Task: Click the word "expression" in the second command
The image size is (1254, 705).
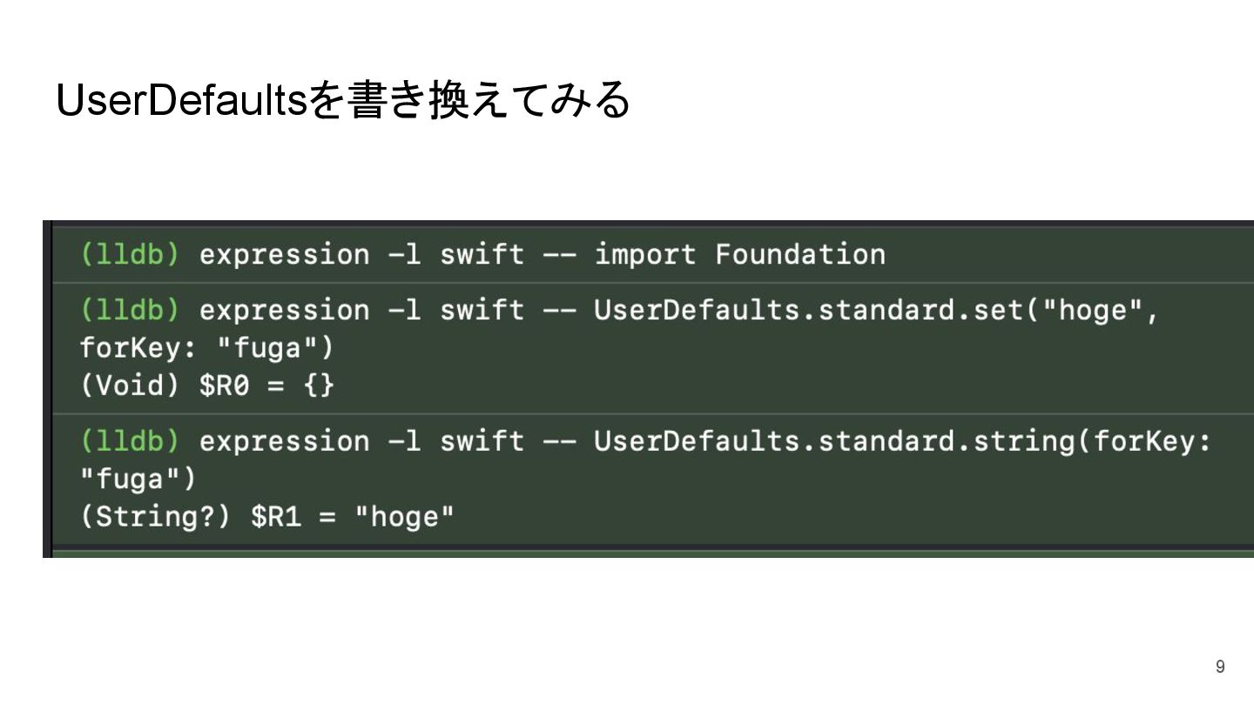Action: (284, 311)
